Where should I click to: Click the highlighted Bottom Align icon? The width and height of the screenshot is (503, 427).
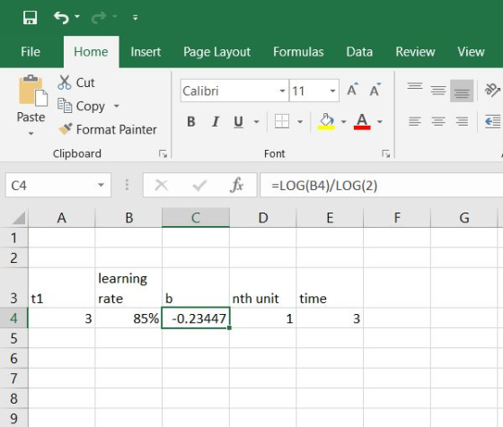[x=462, y=91]
